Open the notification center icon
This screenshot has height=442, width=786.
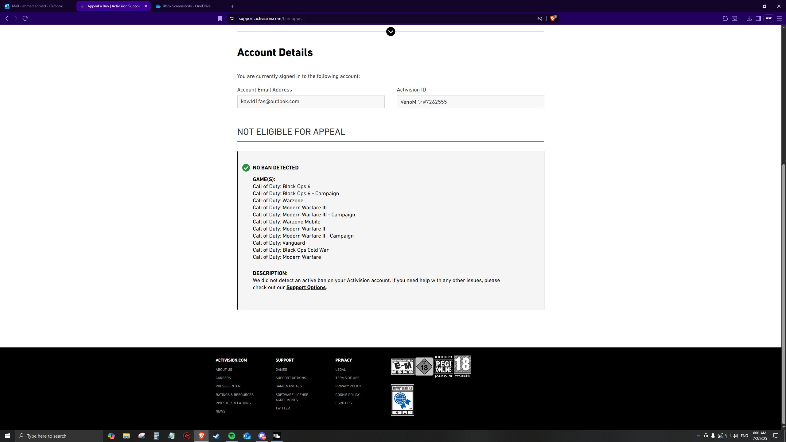pos(776,436)
